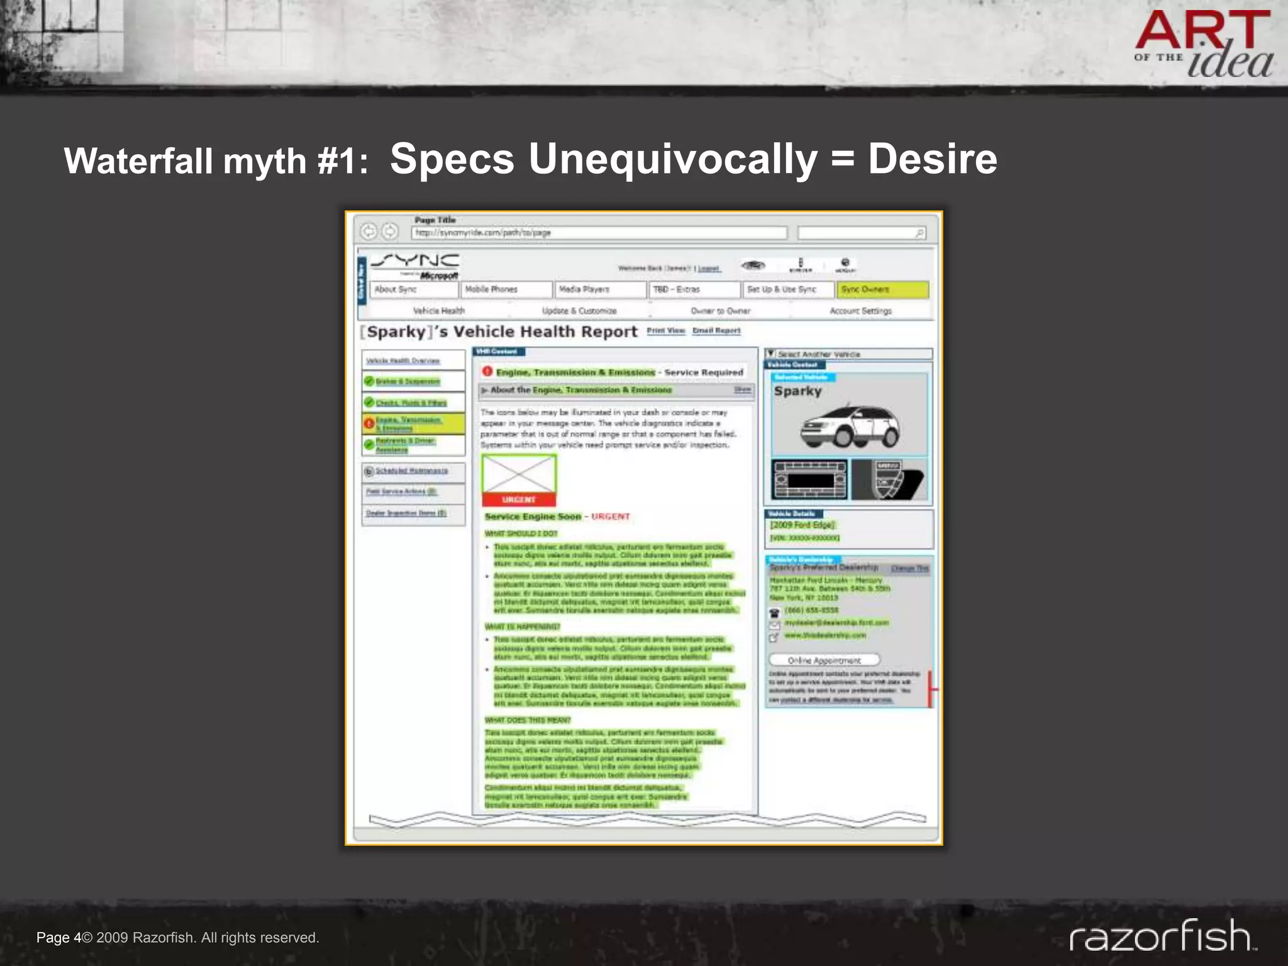
Task: Click the Sparky car image
Action: pos(849,426)
